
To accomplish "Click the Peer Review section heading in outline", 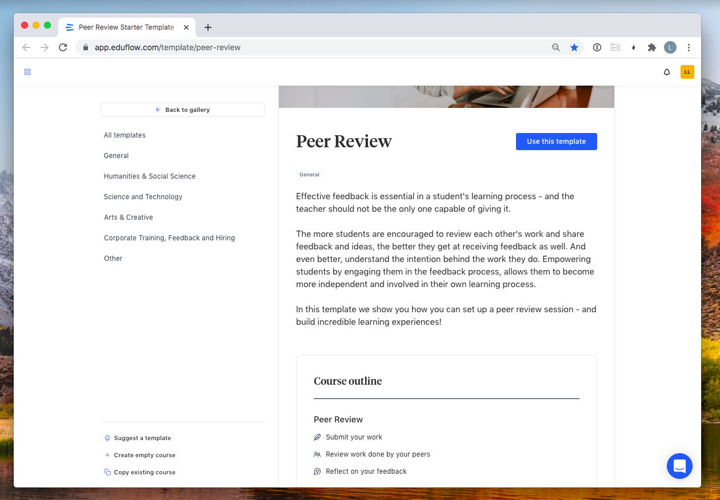I will 338,420.
